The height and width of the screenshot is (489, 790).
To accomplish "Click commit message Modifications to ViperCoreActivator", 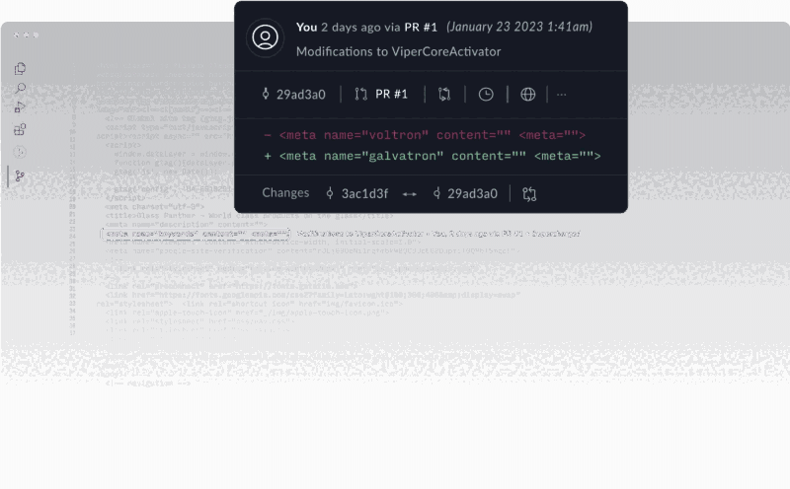I will click(x=399, y=51).
